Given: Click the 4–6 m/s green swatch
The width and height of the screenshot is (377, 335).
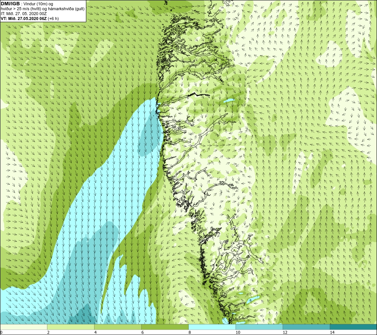Looking at the screenshot, I should (118, 327).
